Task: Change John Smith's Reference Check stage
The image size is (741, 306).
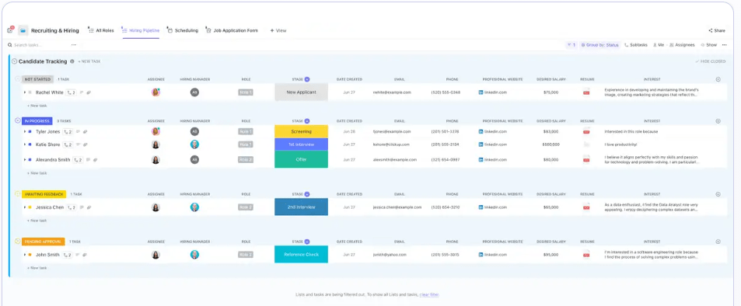Action: (301, 255)
